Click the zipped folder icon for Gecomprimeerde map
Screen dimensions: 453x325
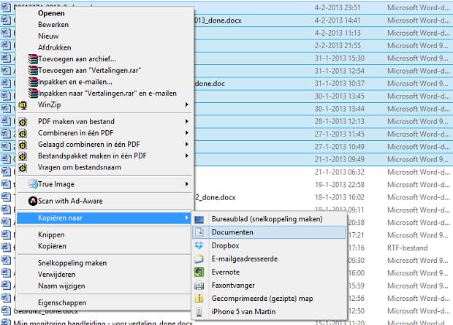pyautogui.click(x=199, y=299)
